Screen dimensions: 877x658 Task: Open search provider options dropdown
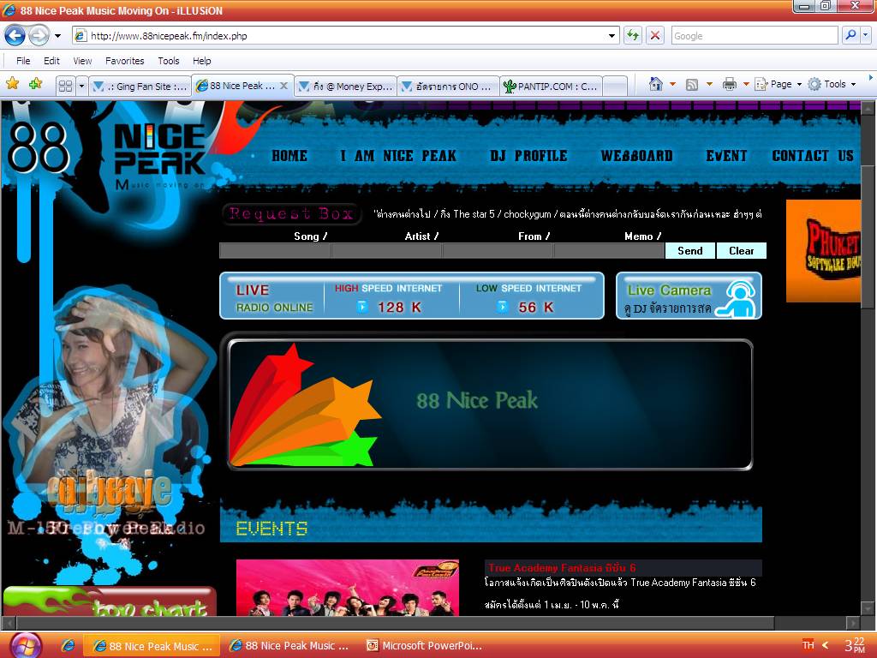click(865, 35)
